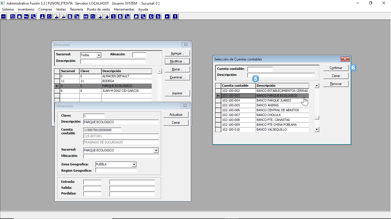The height and width of the screenshot is (219, 391).
Task: Open the Punto de venta menu
Action: pyautogui.click(x=98, y=9)
